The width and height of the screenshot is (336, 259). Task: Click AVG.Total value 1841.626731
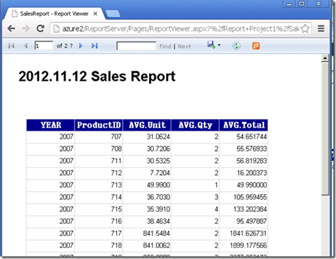click(x=248, y=233)
